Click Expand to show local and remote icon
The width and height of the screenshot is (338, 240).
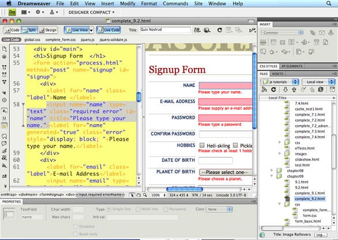(332, 89)
